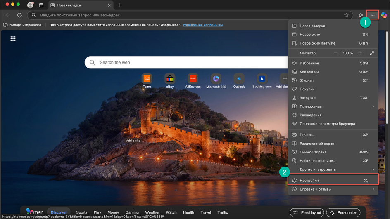This screenshot has height=219, width=390.
Task: Increase zoom with plus button
Action: point(360,53)
